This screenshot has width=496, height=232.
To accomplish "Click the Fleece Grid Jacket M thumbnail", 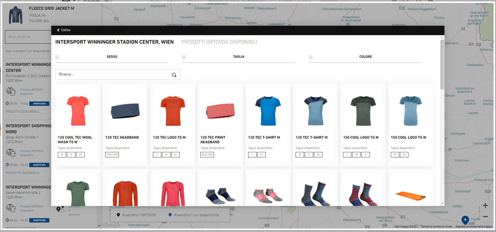I will (16, 15).
